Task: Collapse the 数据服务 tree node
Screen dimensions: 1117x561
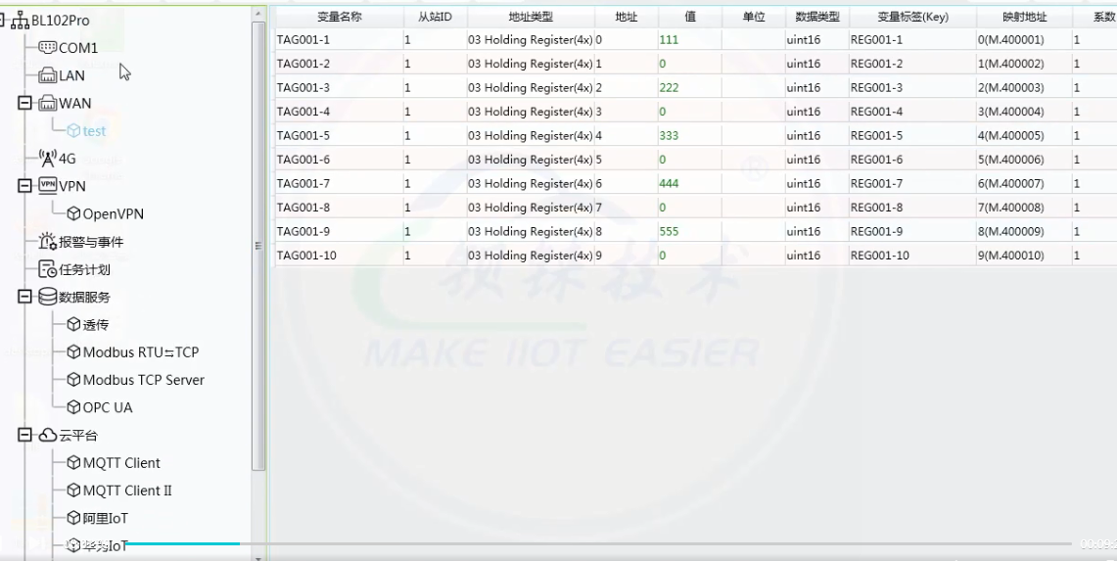Action: pyautogui.click(x=25, y=297)
